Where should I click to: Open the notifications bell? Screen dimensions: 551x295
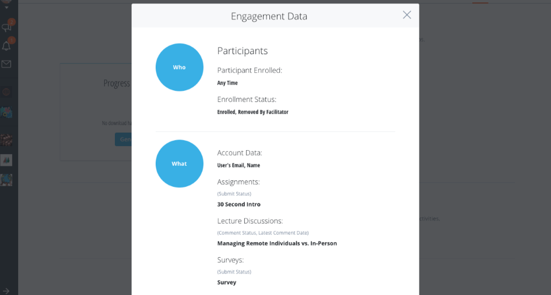tap(6, 45)
